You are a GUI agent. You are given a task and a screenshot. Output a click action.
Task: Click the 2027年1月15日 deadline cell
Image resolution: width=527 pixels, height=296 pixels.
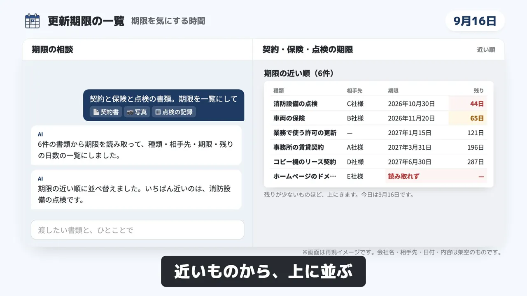tap(417, 133)
